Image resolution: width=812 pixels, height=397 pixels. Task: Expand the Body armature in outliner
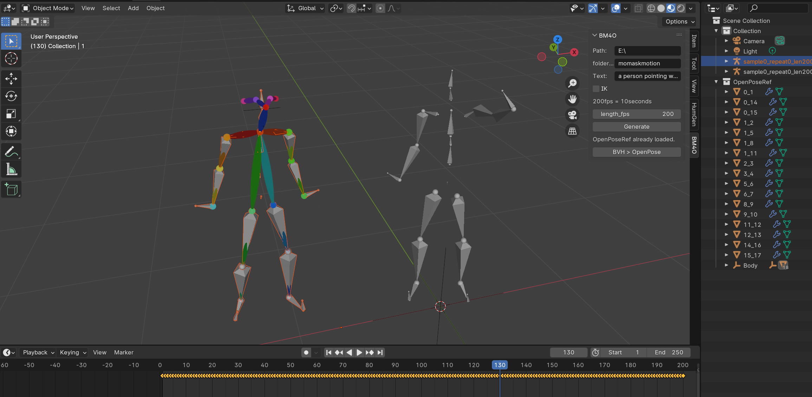[726, 265]
